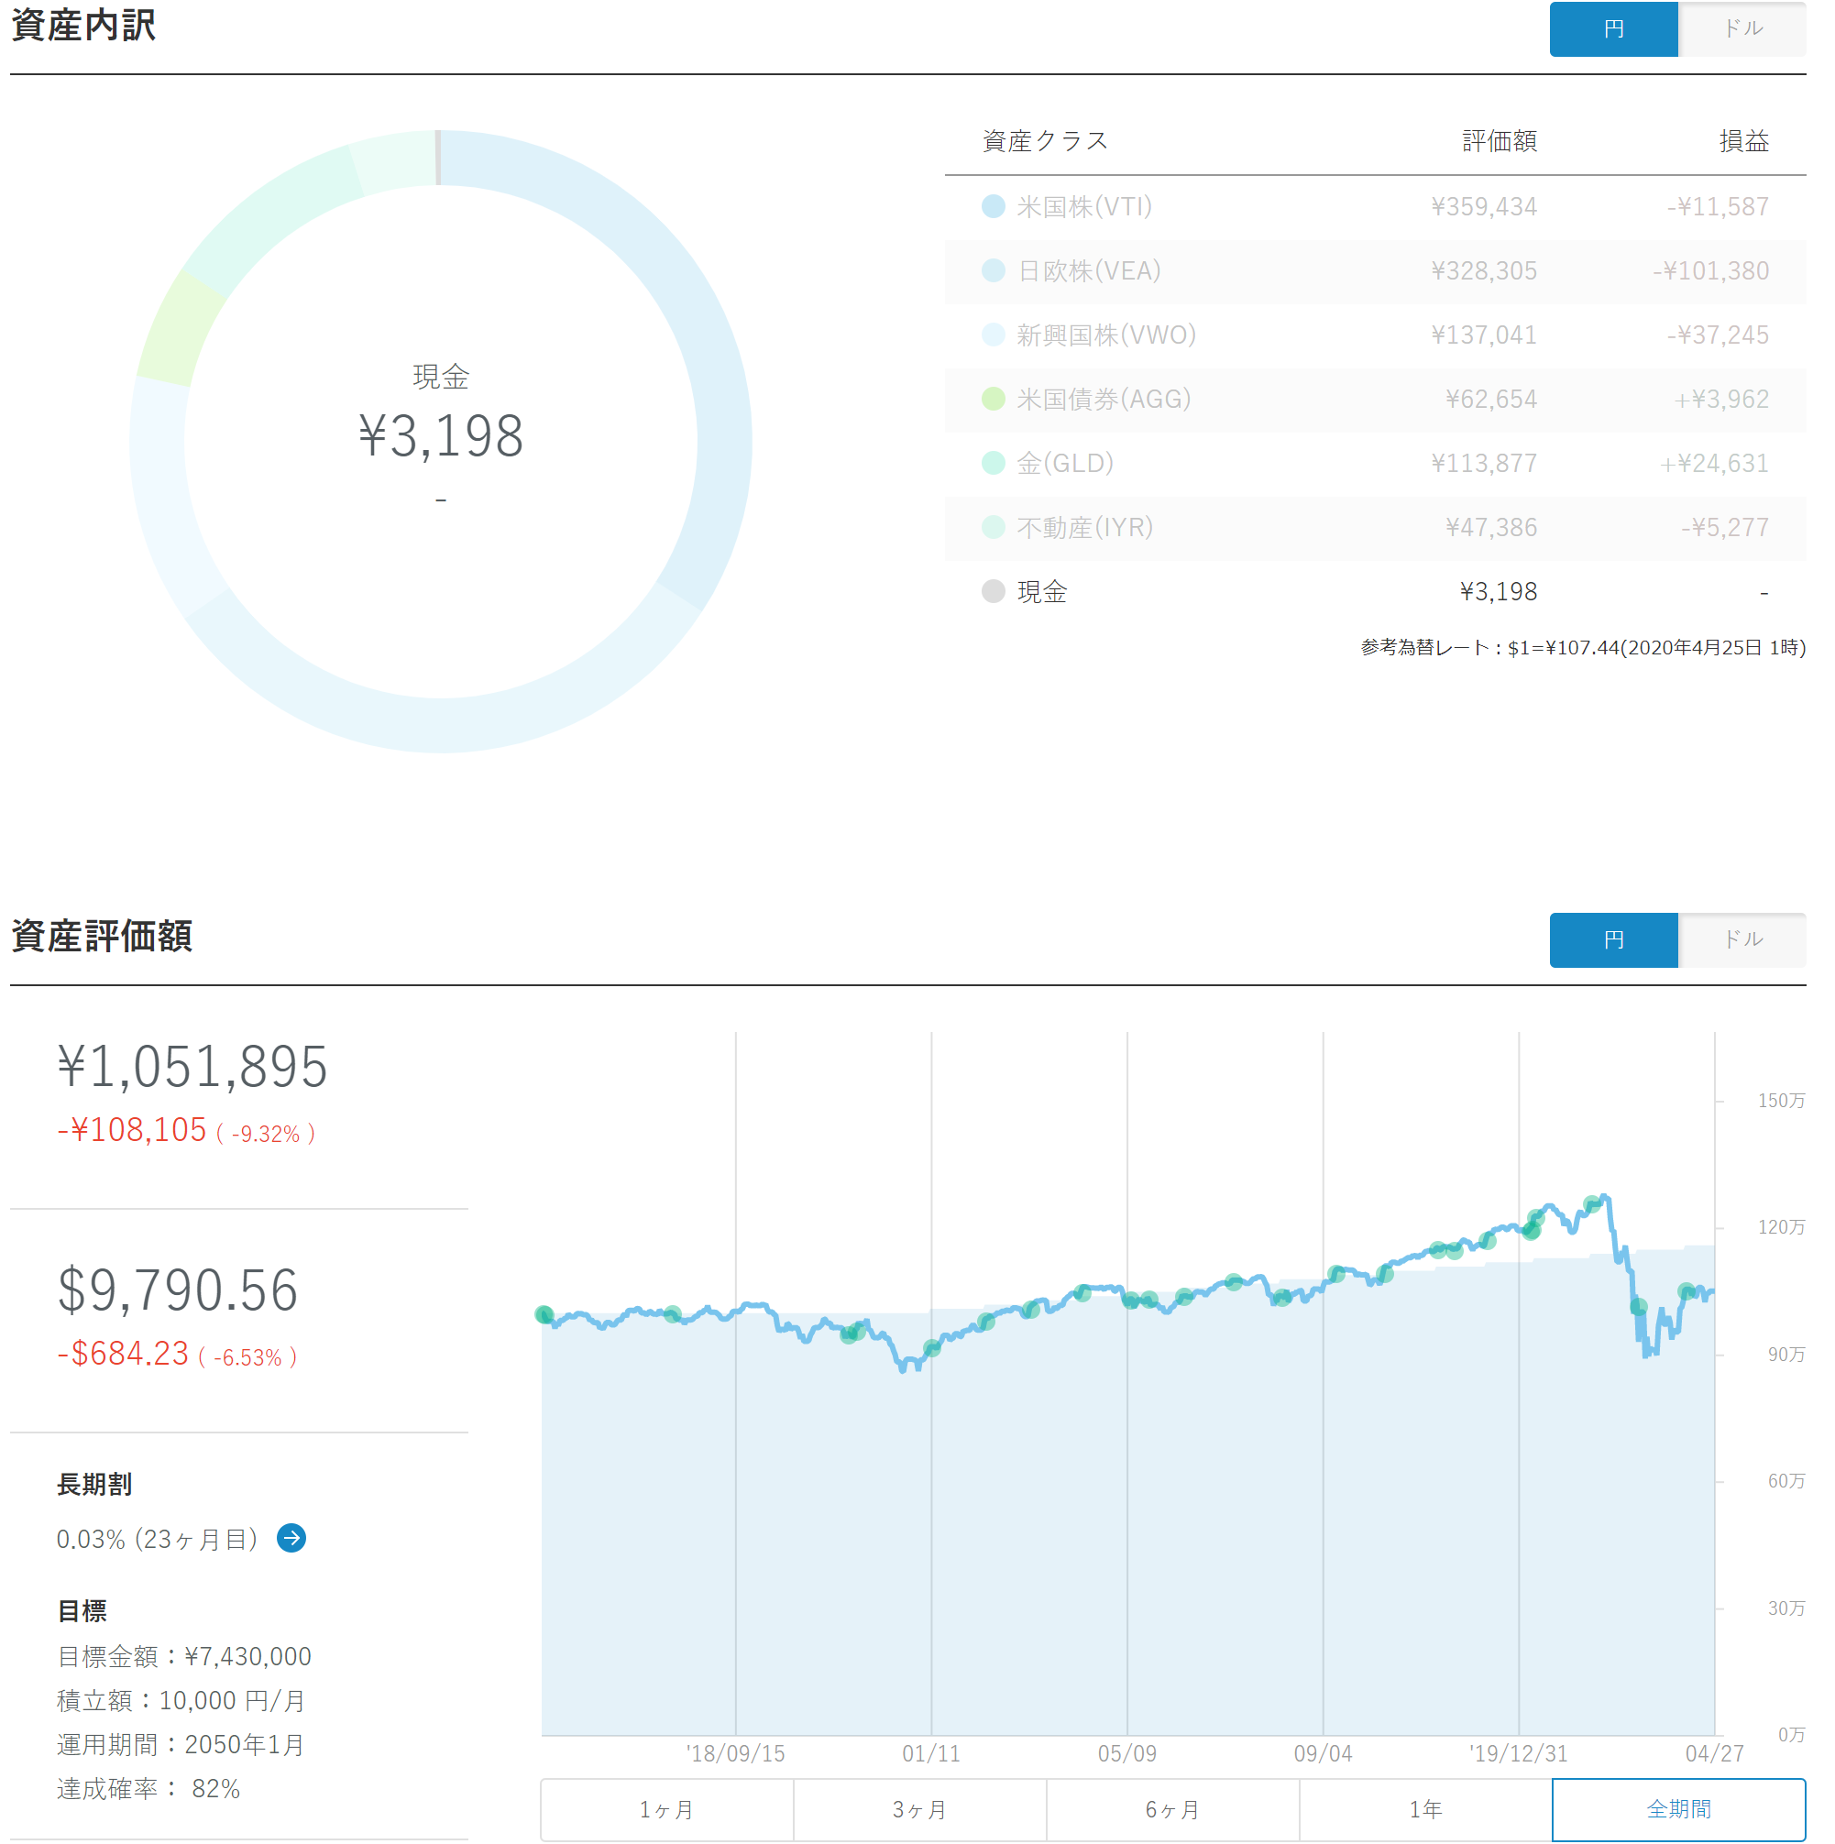This screenshot has width=1835, height=1844.
Task: Select 円 in 資産評価額 section
Action: point(1612,939)
